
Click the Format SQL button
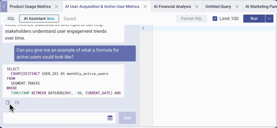191,19
